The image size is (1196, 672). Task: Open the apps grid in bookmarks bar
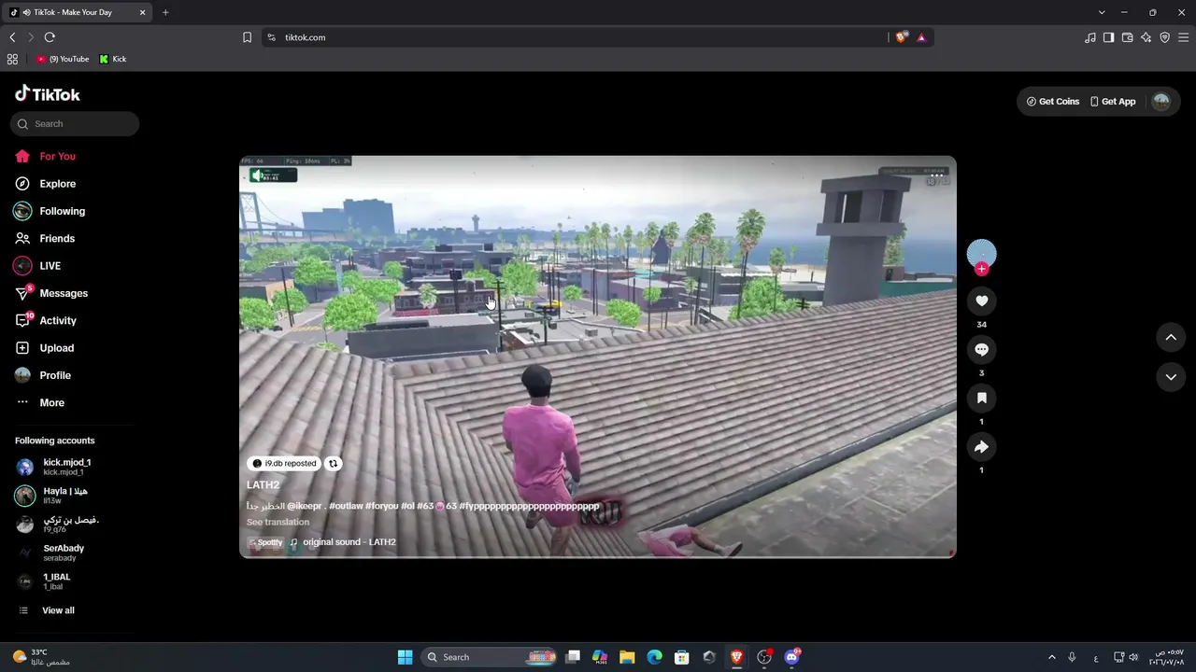[12, 59]
